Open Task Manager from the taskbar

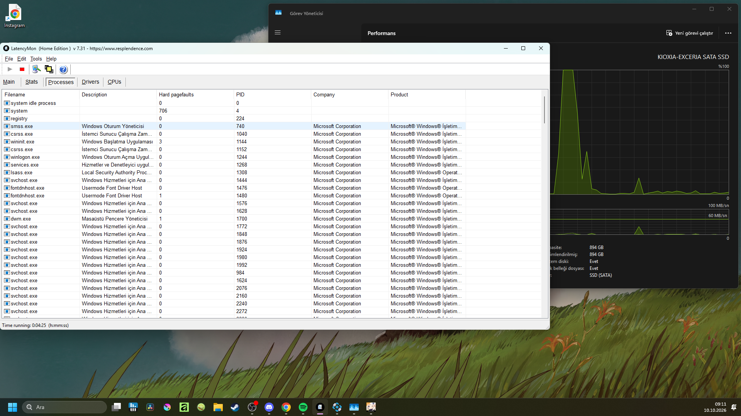click(354, 407)
